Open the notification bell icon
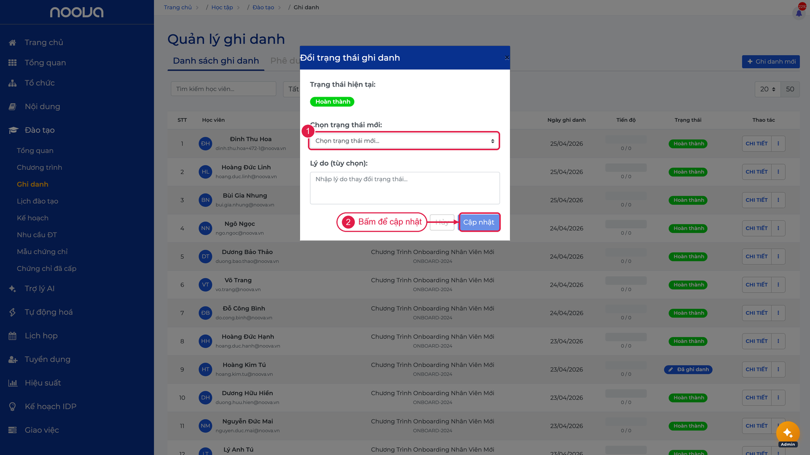810x455 pixels. pyautogui.click(x=799, y=13)
